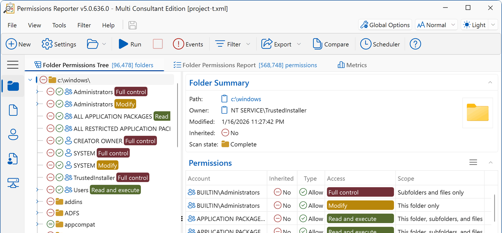Screen dimensions: 502x233
Task: Open the Help menu
Action: point(108,25)
